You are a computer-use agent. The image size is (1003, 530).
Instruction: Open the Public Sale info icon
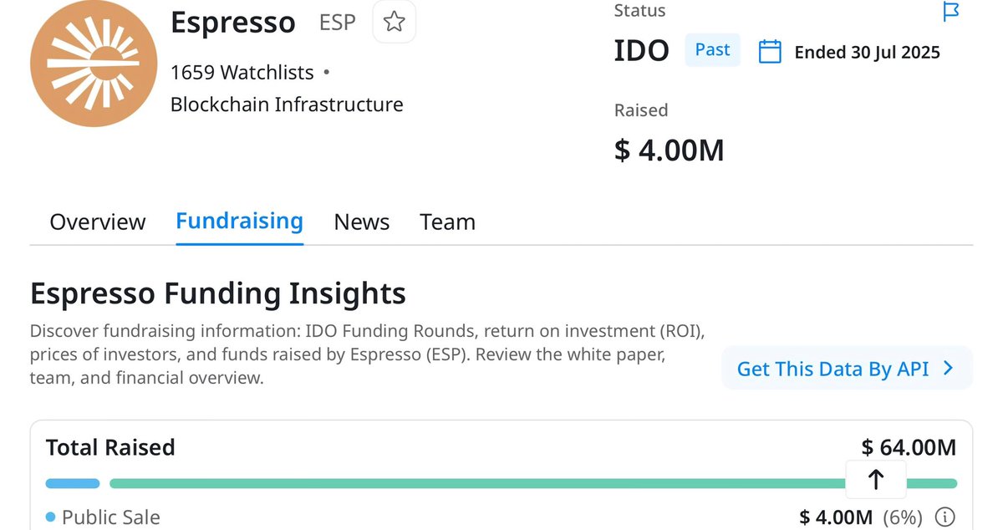pos(944,517)
